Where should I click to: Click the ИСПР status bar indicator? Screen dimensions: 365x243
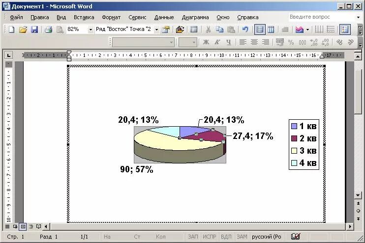click(209, 237)
